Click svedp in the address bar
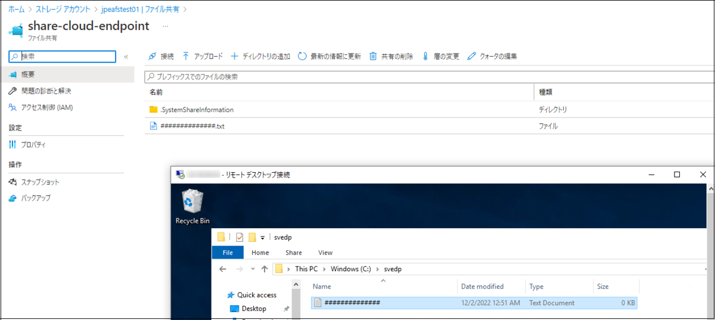This screenshot has height=320, width=715. pyautogui.click(x=393, y=269)
